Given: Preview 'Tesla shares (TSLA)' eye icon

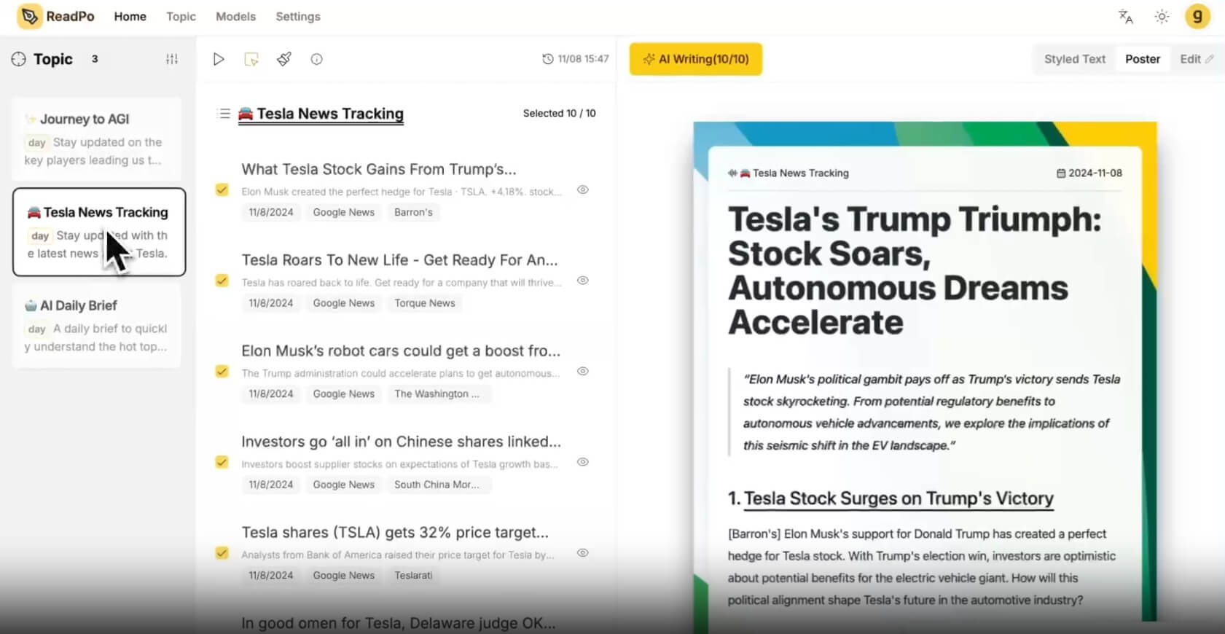Looking at the screenshot, I should coord(583,553).
